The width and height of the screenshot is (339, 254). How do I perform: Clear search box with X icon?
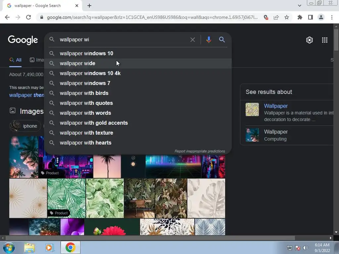[192, 40]
